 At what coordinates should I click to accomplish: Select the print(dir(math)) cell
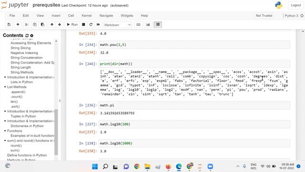(194, 64)
